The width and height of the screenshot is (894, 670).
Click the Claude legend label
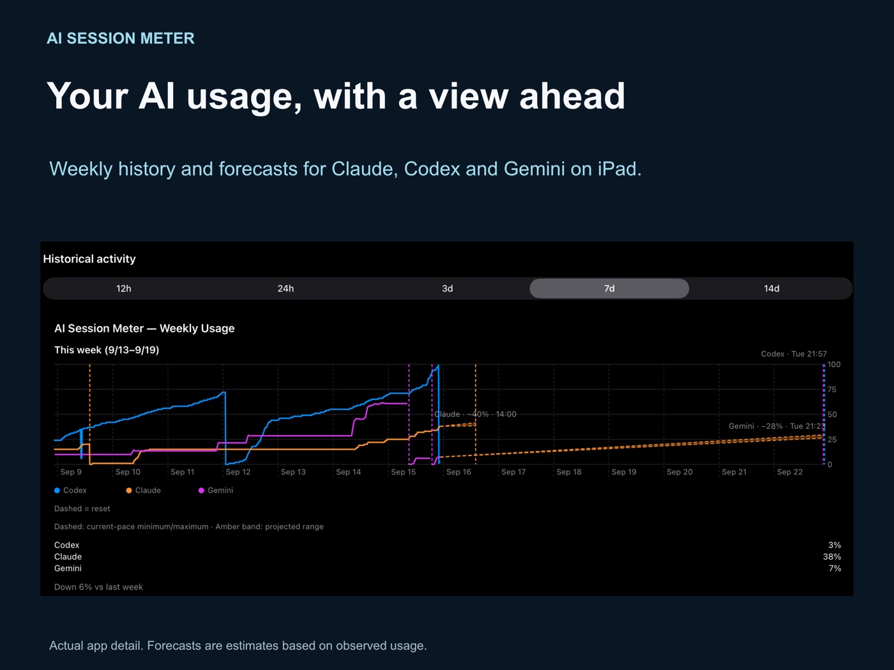[148, 491]
